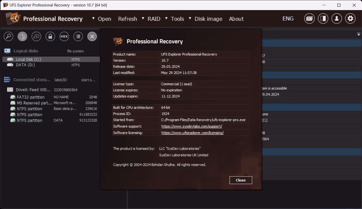Select the MS Reserved partition row

point(51,103)
